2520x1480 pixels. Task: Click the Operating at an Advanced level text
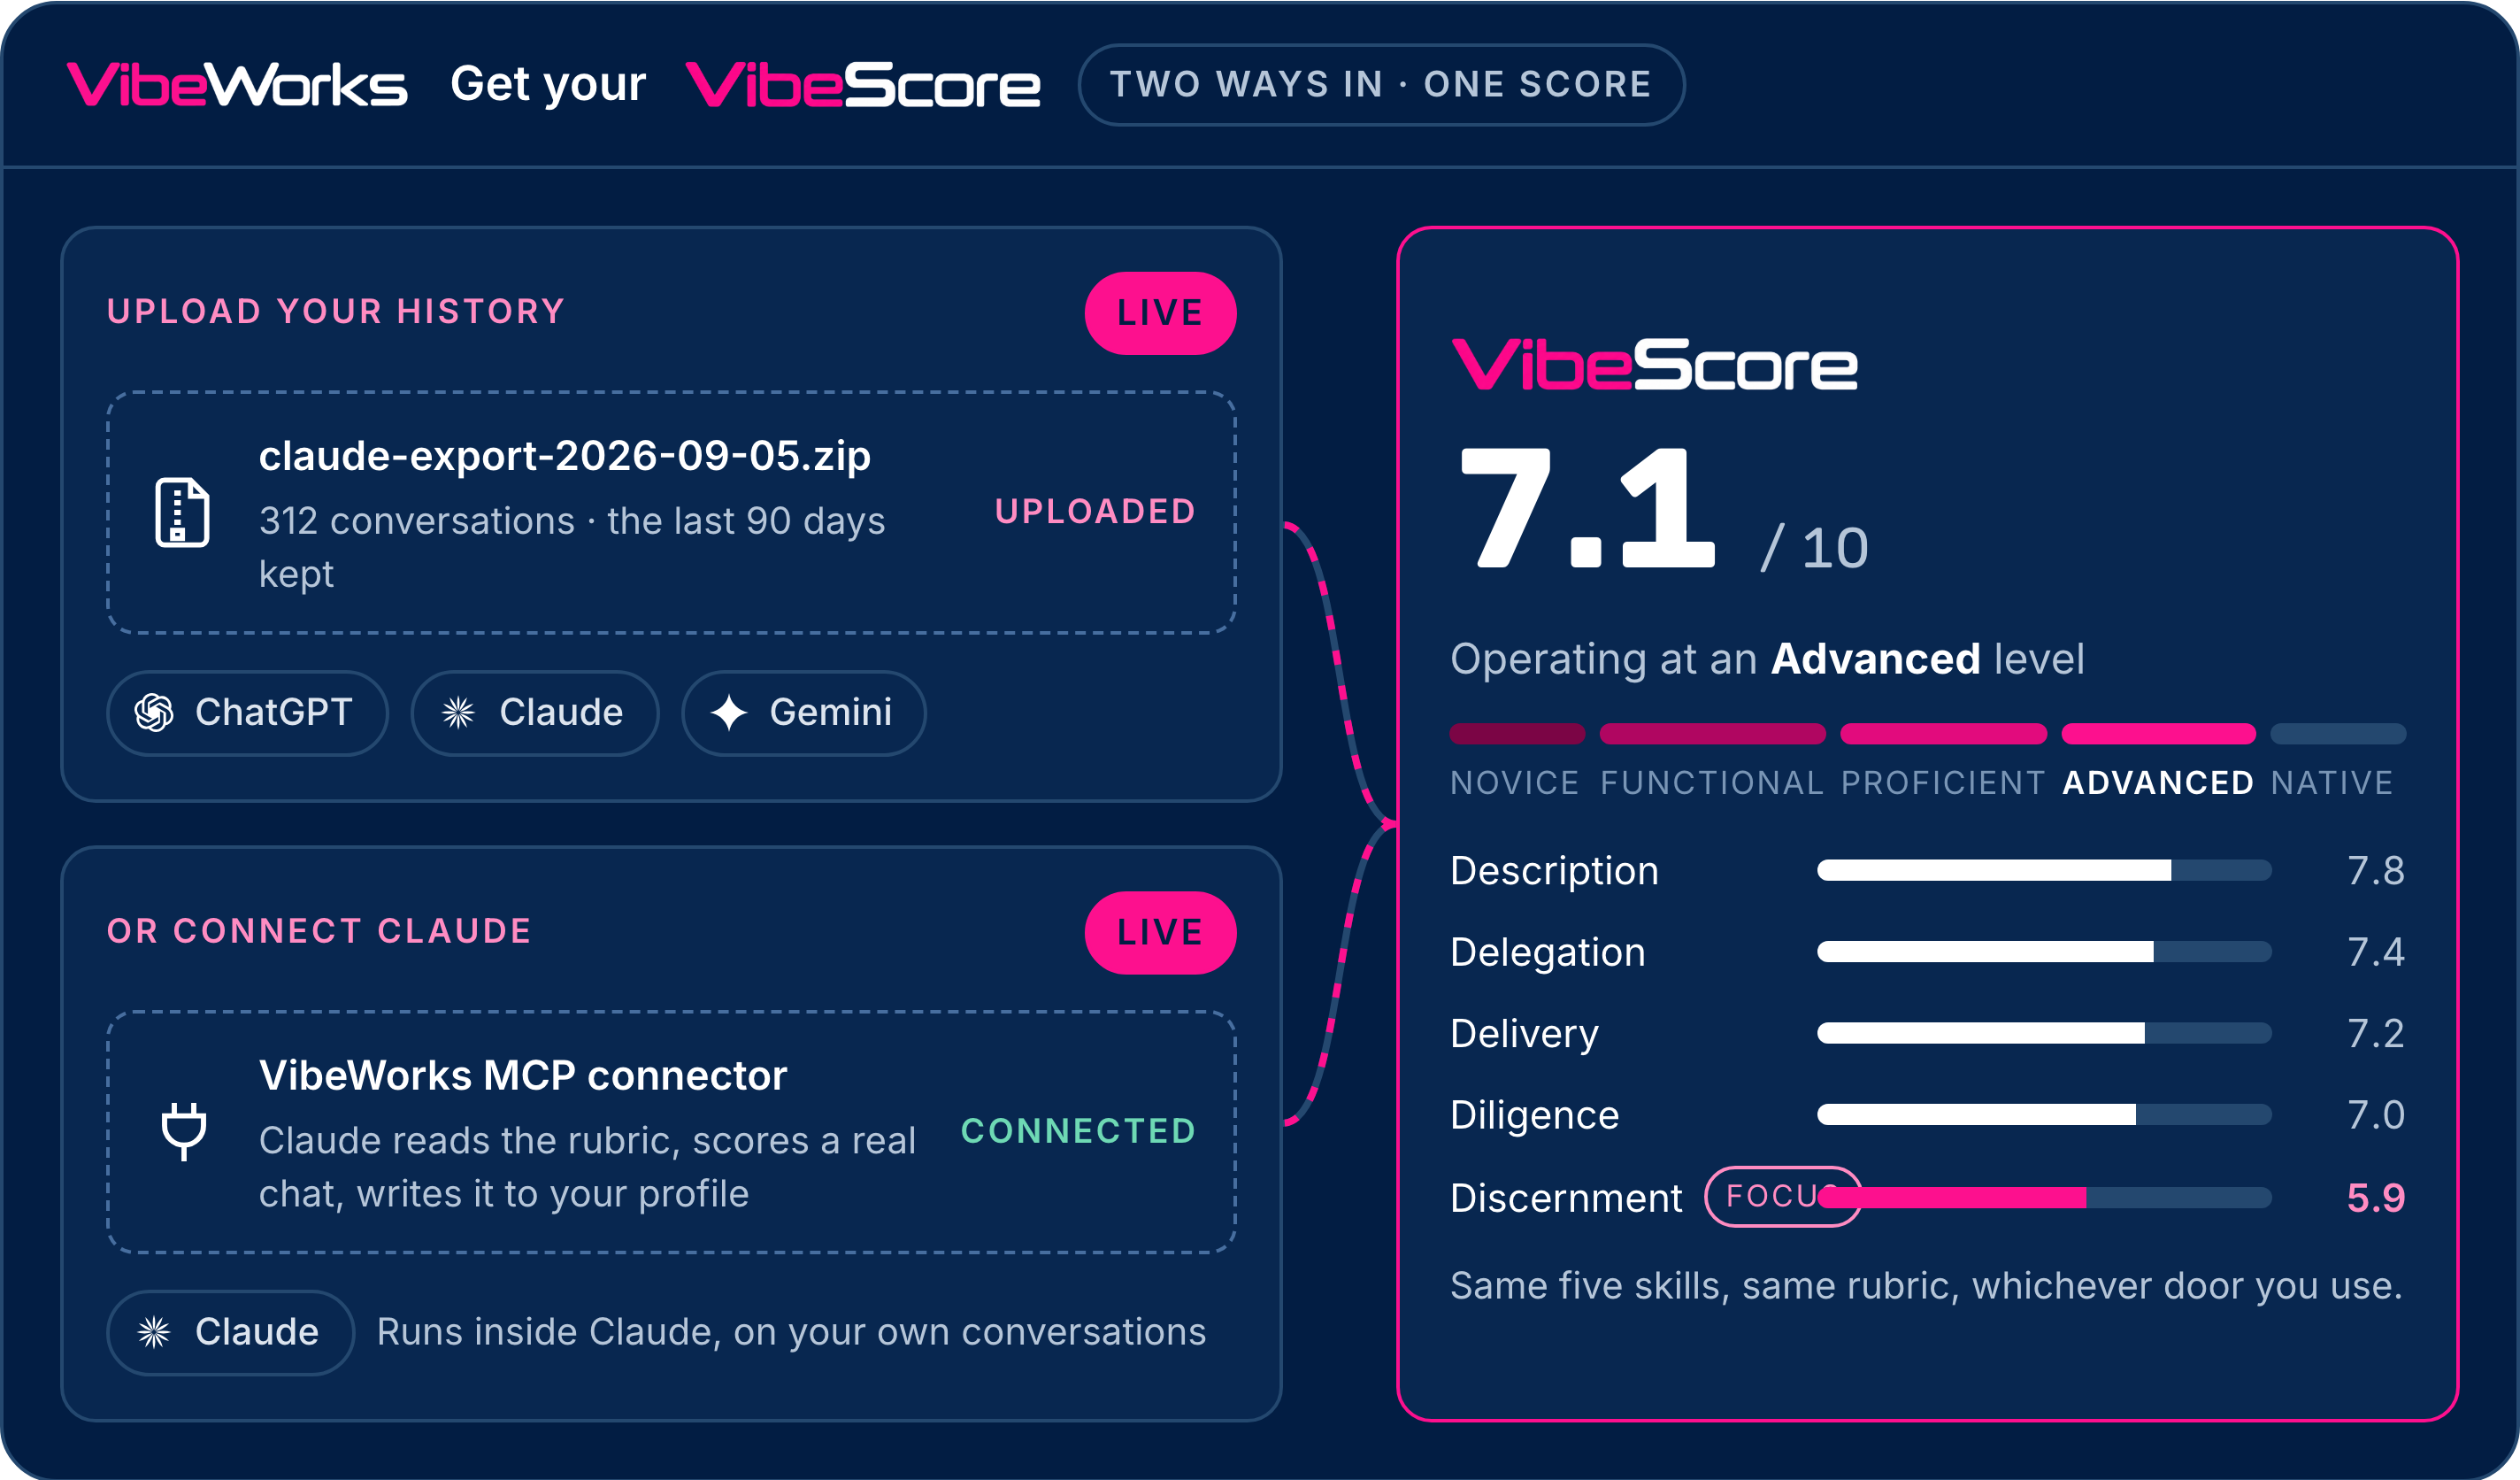point(1767,659)
